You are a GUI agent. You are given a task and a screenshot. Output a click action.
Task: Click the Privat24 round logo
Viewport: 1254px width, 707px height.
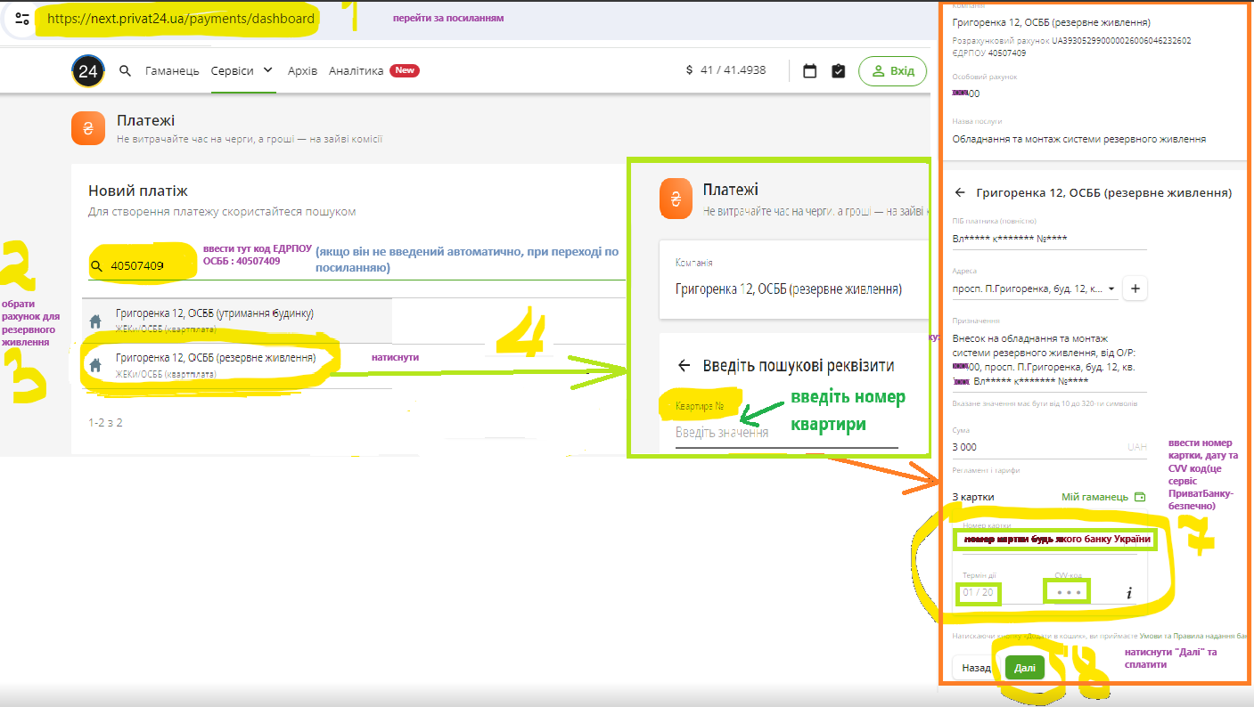pyautogui.click(x=88, y=71)
